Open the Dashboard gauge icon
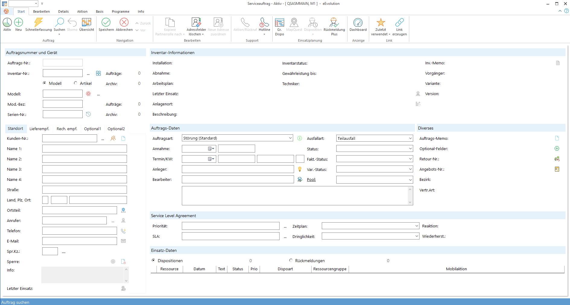Image resolution: width=570 pixels, height=305 pixels. pyautogui.click(x=358, y=22)
